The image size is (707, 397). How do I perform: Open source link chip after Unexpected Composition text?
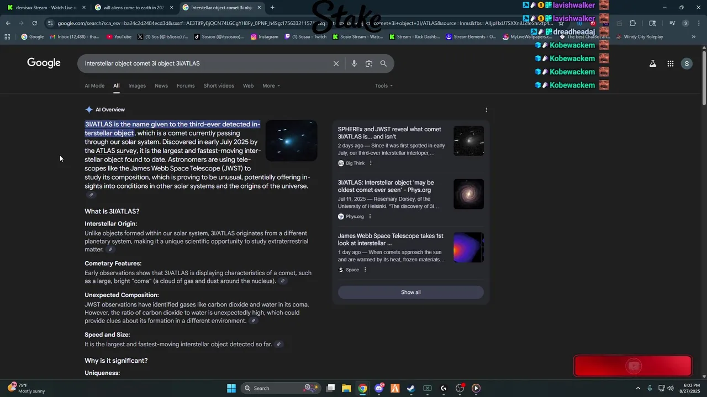(x=254, y=321)
